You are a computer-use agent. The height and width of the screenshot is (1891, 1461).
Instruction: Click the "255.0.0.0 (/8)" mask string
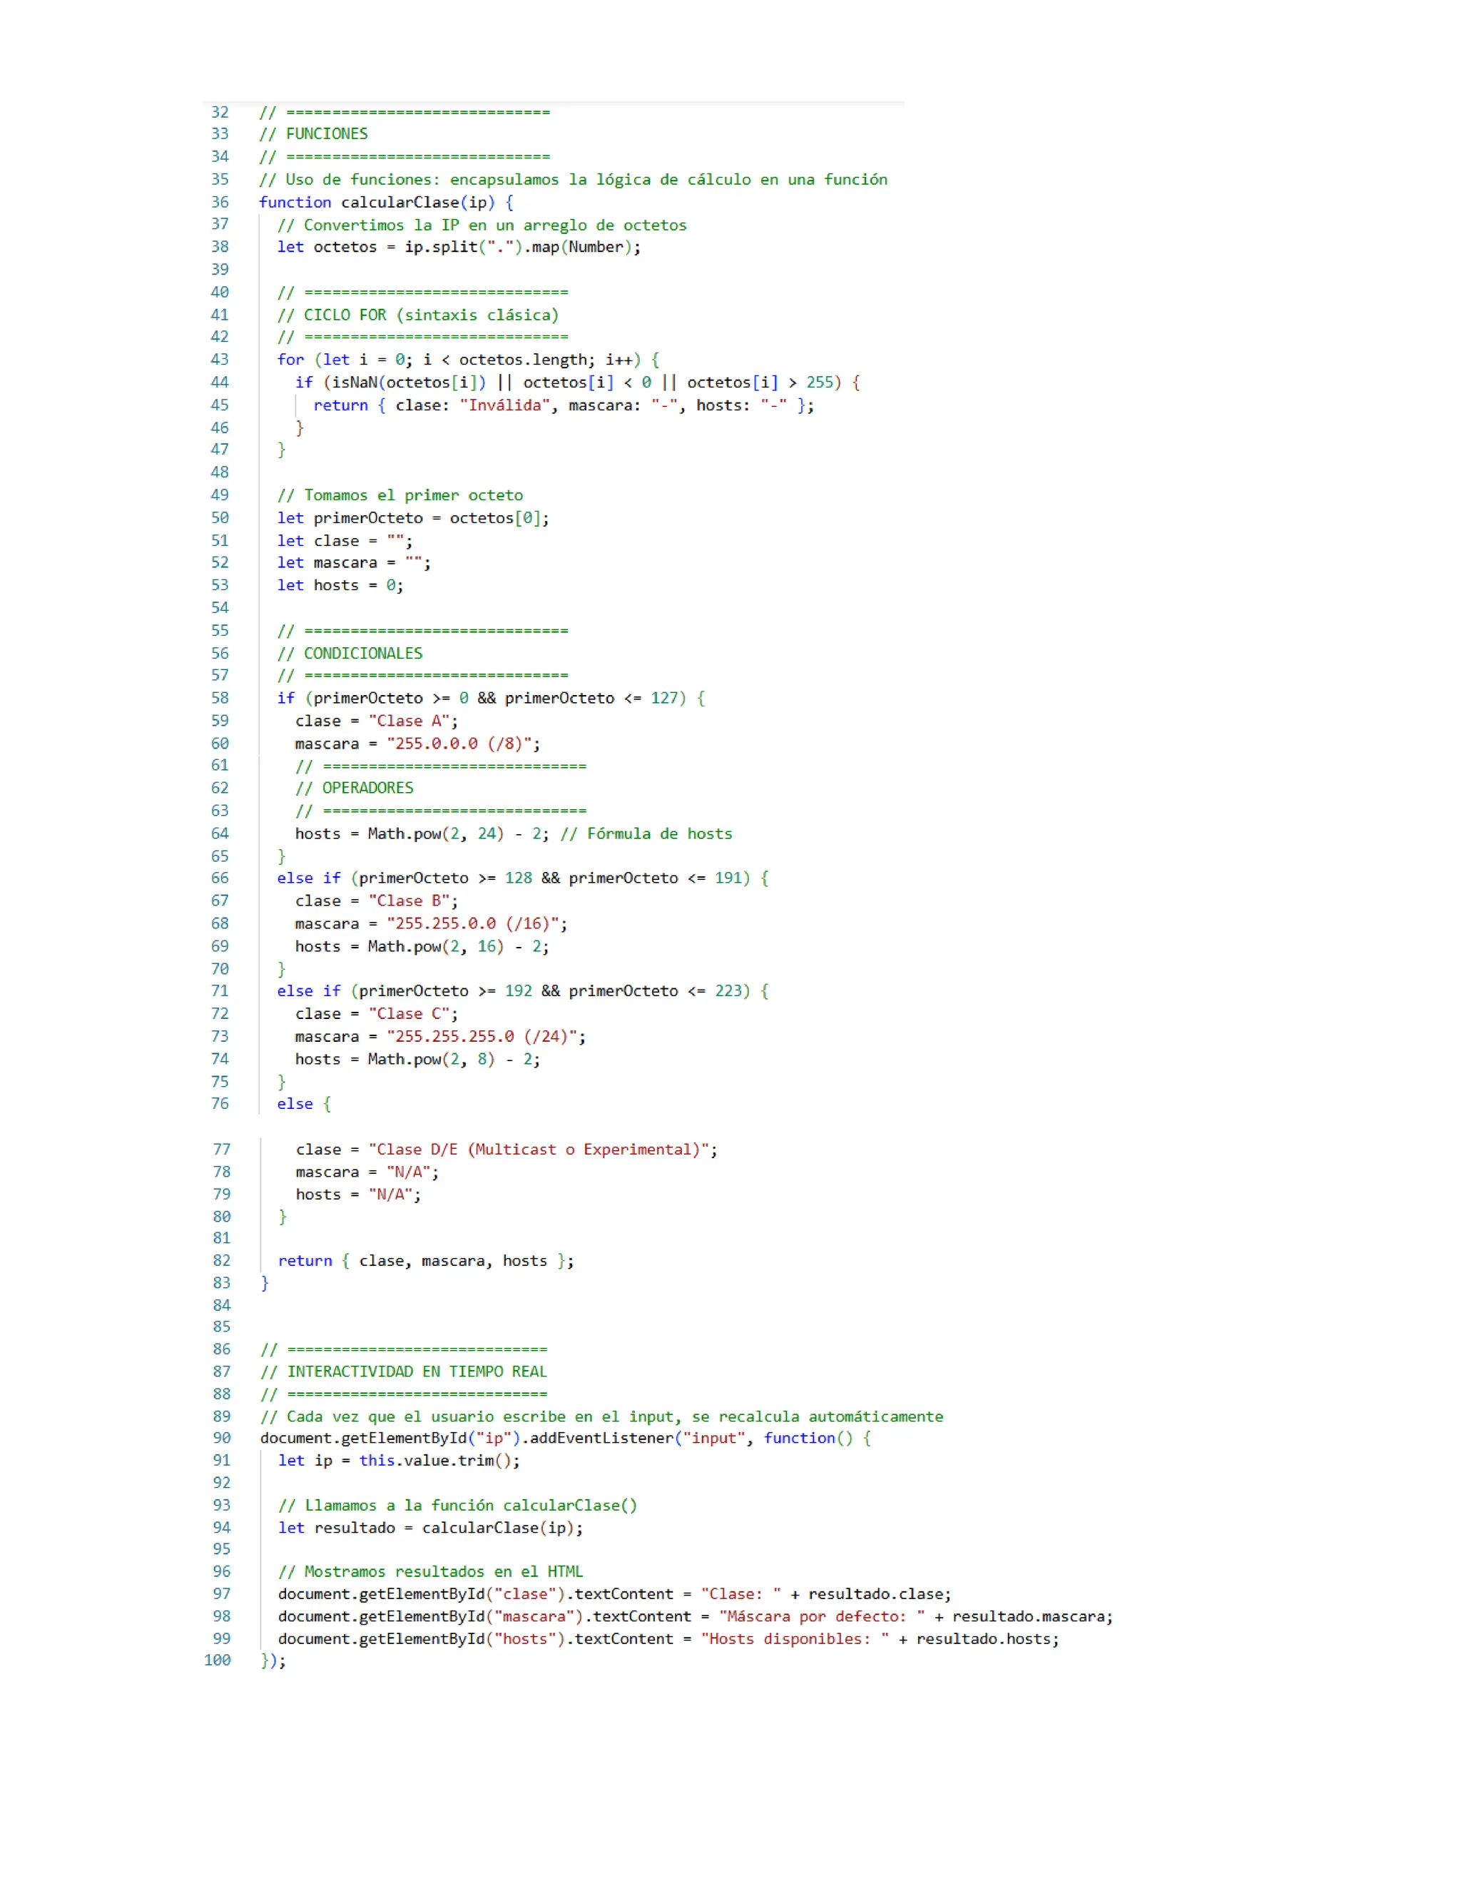pos(459,744)
